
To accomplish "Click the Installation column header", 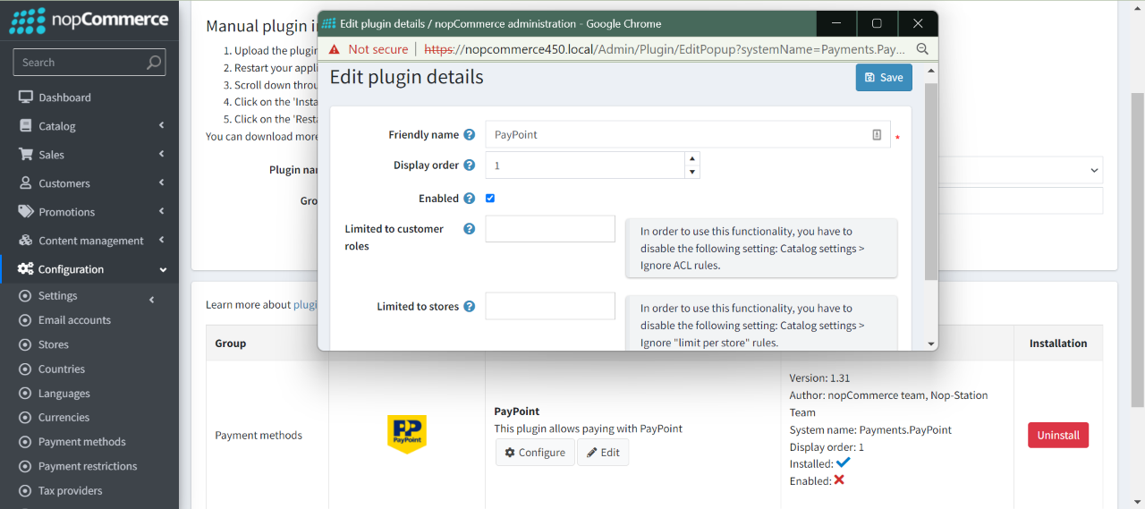I will coord(1058,344).
